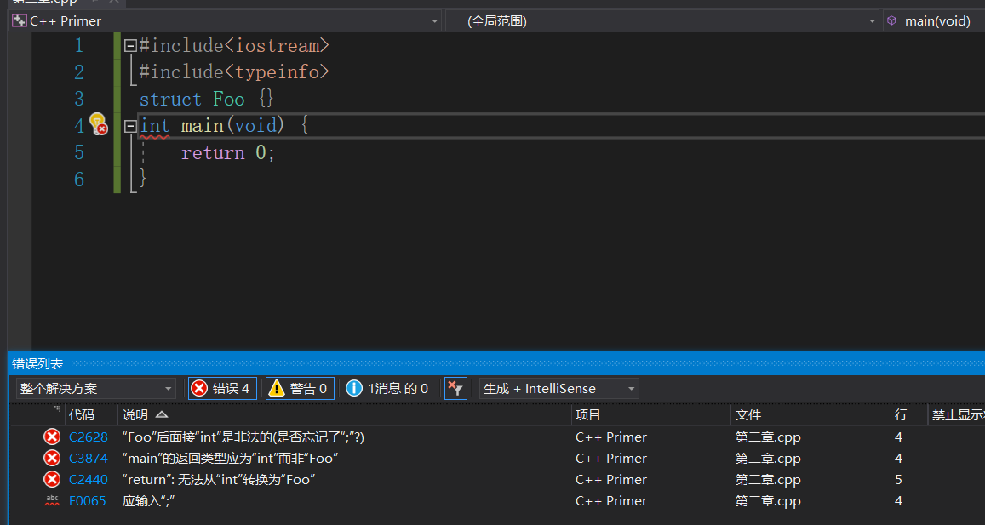The width and height of the screenshot is (985, 525).
Task: Click the column grouping icon left of 代码
Action: (x=58, y=408)
